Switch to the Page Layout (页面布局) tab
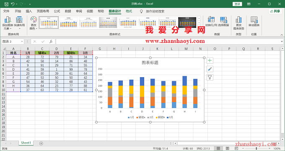Image resolution: width=285 pixels, height=151 pixels. pyautogui.click(x=43, y=11)
